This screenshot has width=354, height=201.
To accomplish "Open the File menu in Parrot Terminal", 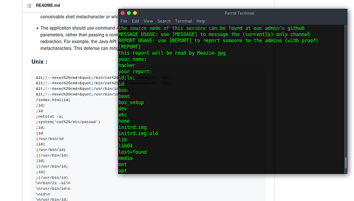I will coord(124,21).
